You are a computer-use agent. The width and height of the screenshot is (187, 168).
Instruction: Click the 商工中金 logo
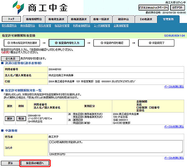pos(40,7)
